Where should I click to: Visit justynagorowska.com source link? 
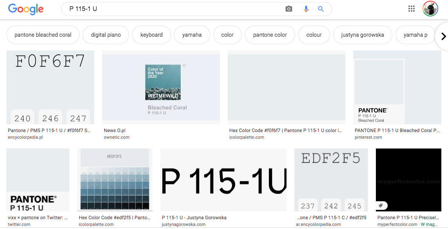(x=183, y=224)
